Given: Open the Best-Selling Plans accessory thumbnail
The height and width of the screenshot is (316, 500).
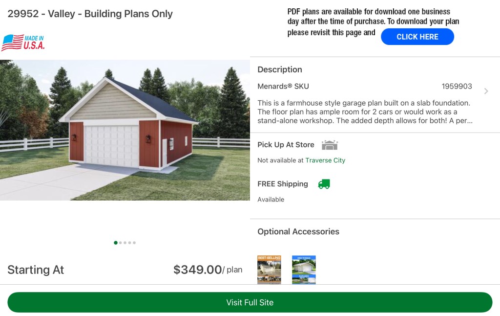Looking at the screenshot, I should click(269, 270).
